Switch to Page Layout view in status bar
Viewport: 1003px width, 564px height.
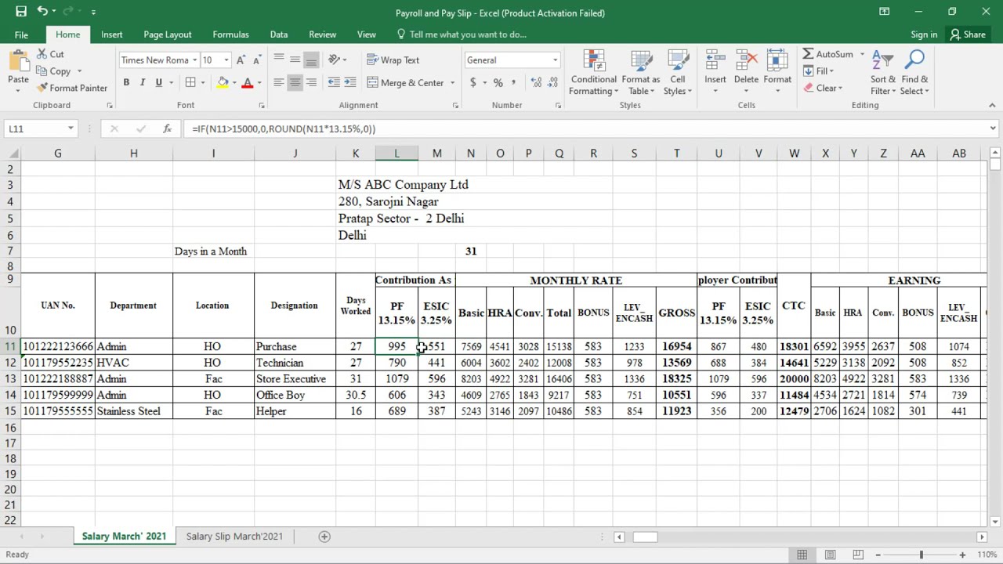(x=830, y=555)
